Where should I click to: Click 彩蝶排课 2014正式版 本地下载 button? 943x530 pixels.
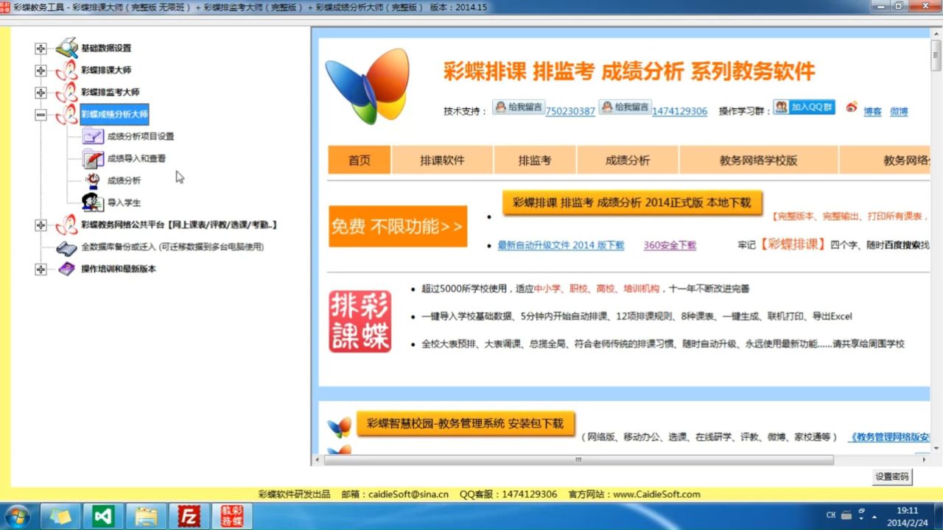click(x=632, y=202)
